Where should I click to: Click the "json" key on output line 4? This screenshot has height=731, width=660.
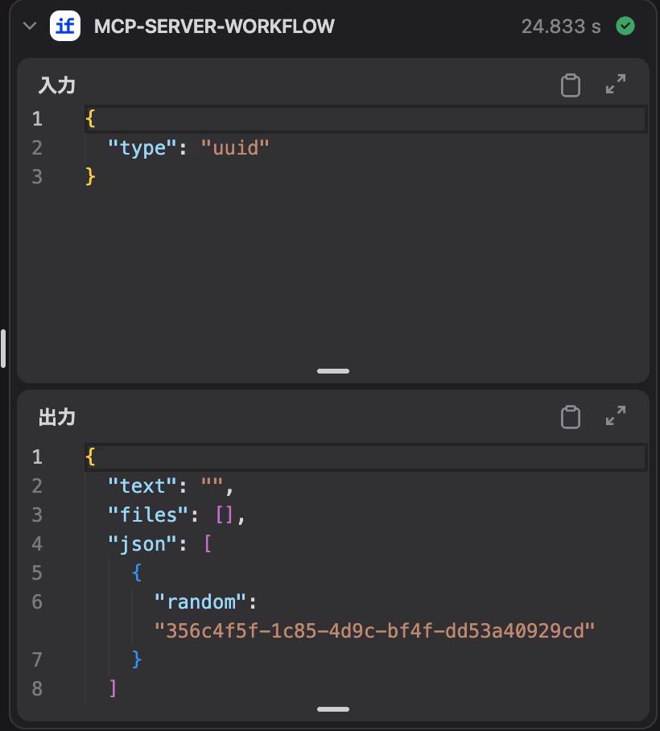coord(142,543)
